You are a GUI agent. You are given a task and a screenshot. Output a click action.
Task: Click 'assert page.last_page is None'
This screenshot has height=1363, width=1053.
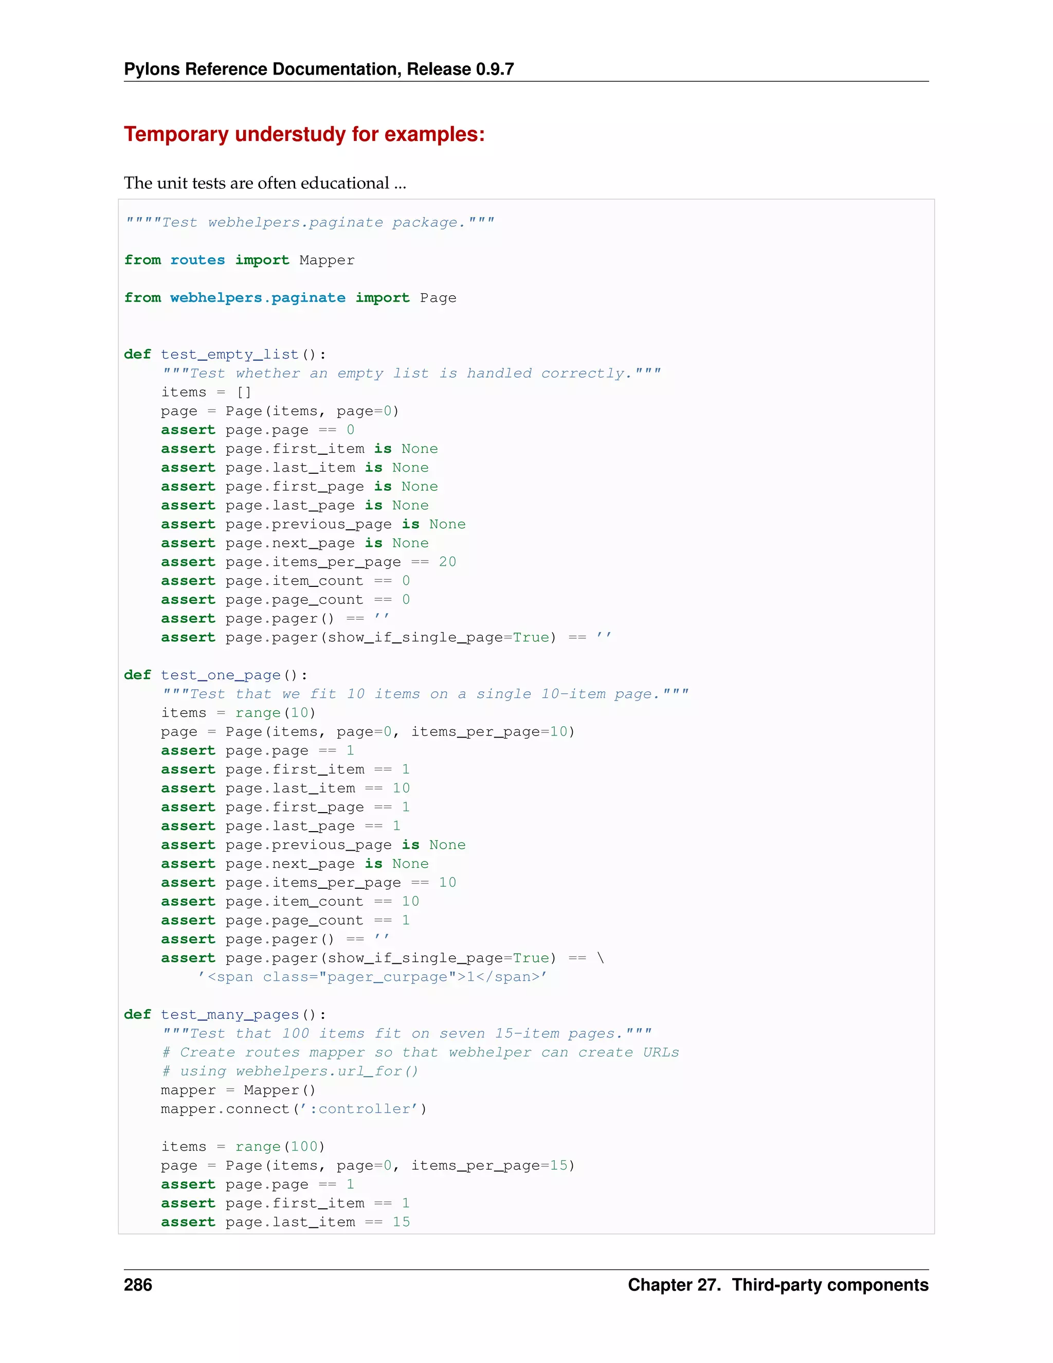295,506
